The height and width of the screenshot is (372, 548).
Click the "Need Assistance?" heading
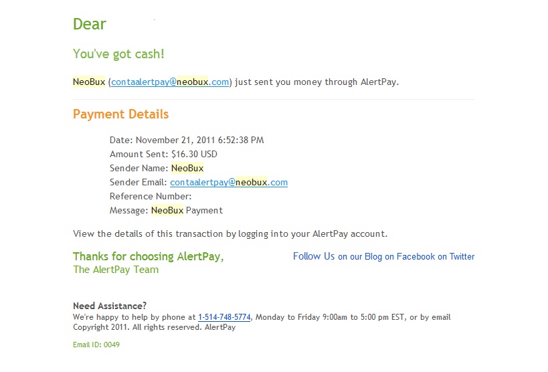coord(110,306)
